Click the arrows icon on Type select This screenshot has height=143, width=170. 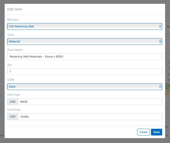[160, 41]
